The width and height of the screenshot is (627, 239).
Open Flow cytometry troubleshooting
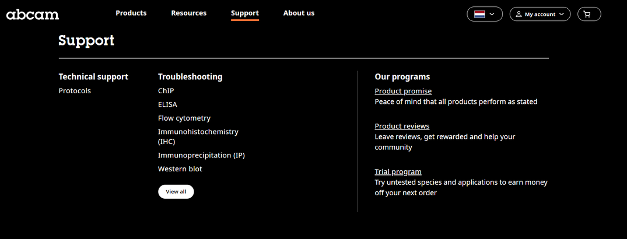pyautogui.click(x=184, y=118)
